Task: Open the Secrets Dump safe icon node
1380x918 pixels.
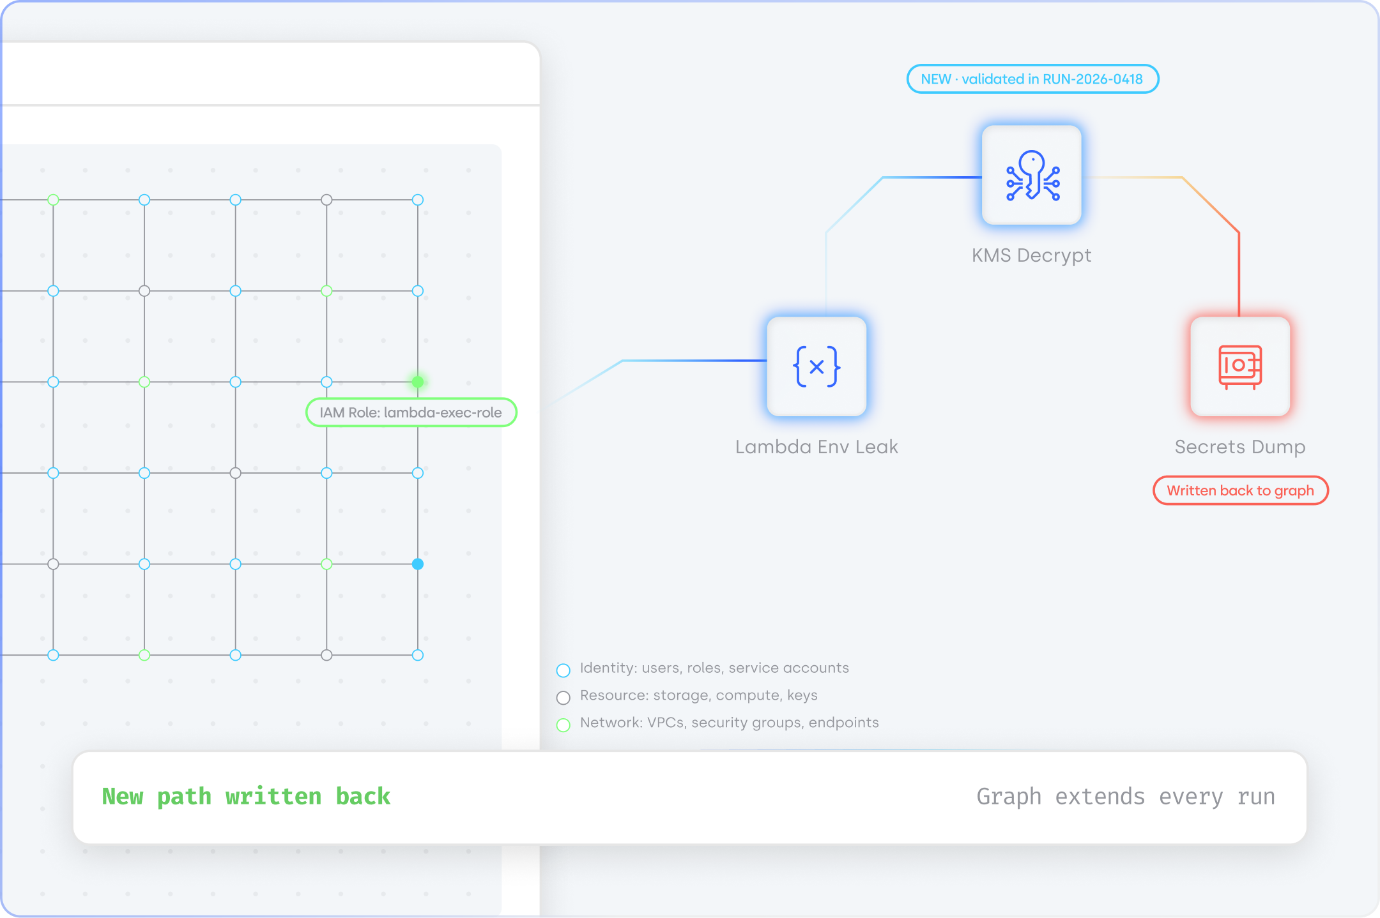Action: tap(1240, 366)
